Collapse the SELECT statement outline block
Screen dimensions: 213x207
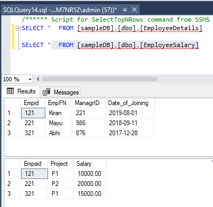18,28
